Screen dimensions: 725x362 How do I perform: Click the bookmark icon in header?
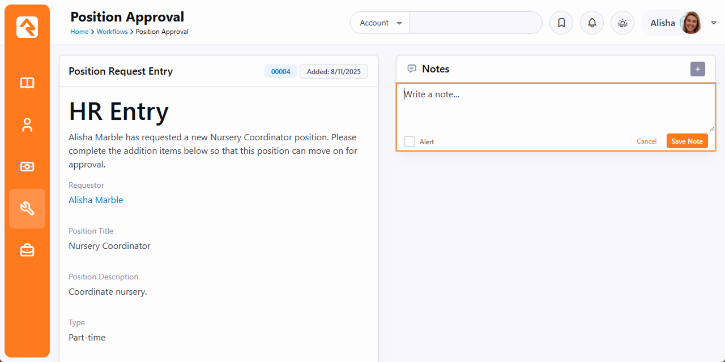561,23
